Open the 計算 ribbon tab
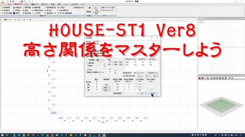This screenshot has height=137, width=245. click(53, 5)
